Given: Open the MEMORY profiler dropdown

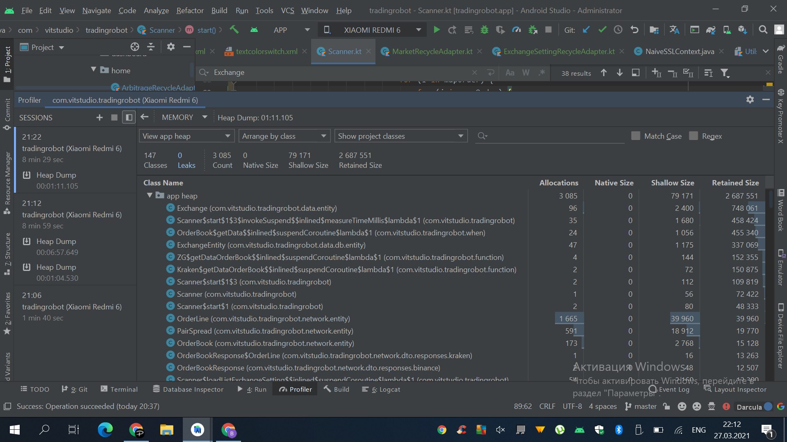Looking at the screenshot, I should [184, 117].
